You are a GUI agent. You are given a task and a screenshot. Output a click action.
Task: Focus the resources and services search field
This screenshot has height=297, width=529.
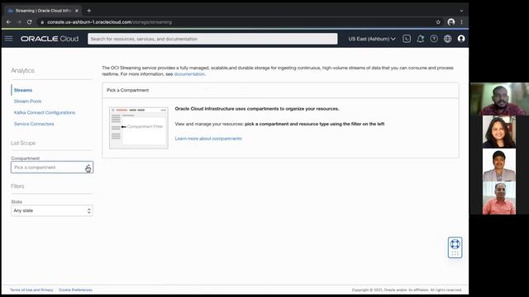tap(212, 39)
